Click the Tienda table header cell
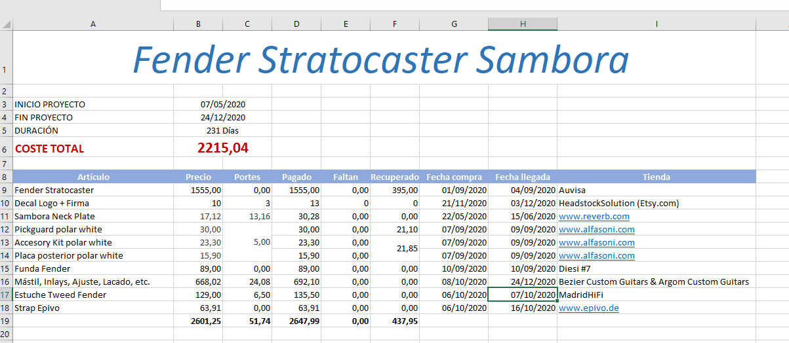The height and width of the screenshot is (343, 789). point(656,177)
